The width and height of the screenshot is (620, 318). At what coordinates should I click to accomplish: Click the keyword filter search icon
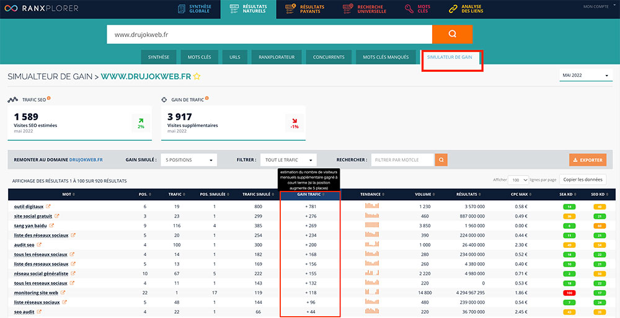(441, 160)
